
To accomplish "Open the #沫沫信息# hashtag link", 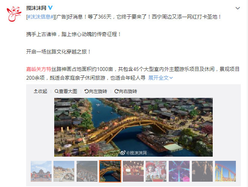I will coord(40,17).
